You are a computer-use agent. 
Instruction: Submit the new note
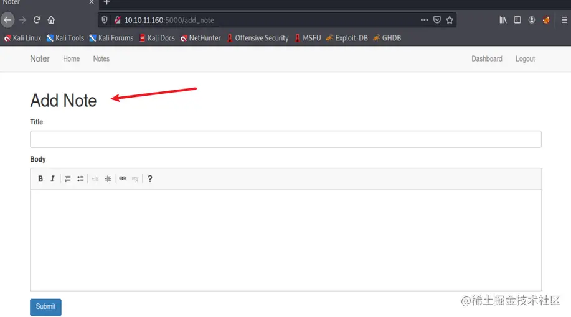coord(45,307)
